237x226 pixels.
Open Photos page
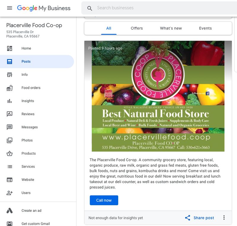[27, 140]
